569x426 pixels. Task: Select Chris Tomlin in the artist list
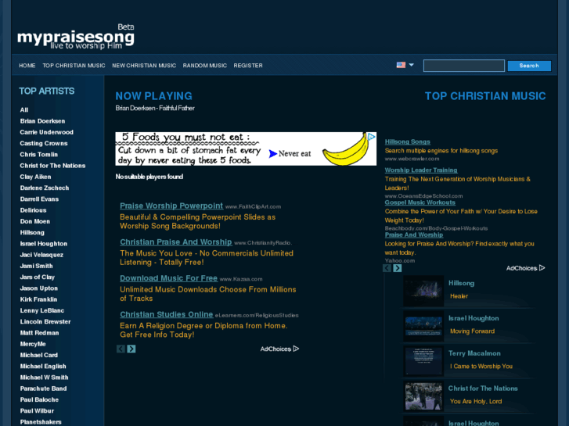tap(39, 155)
